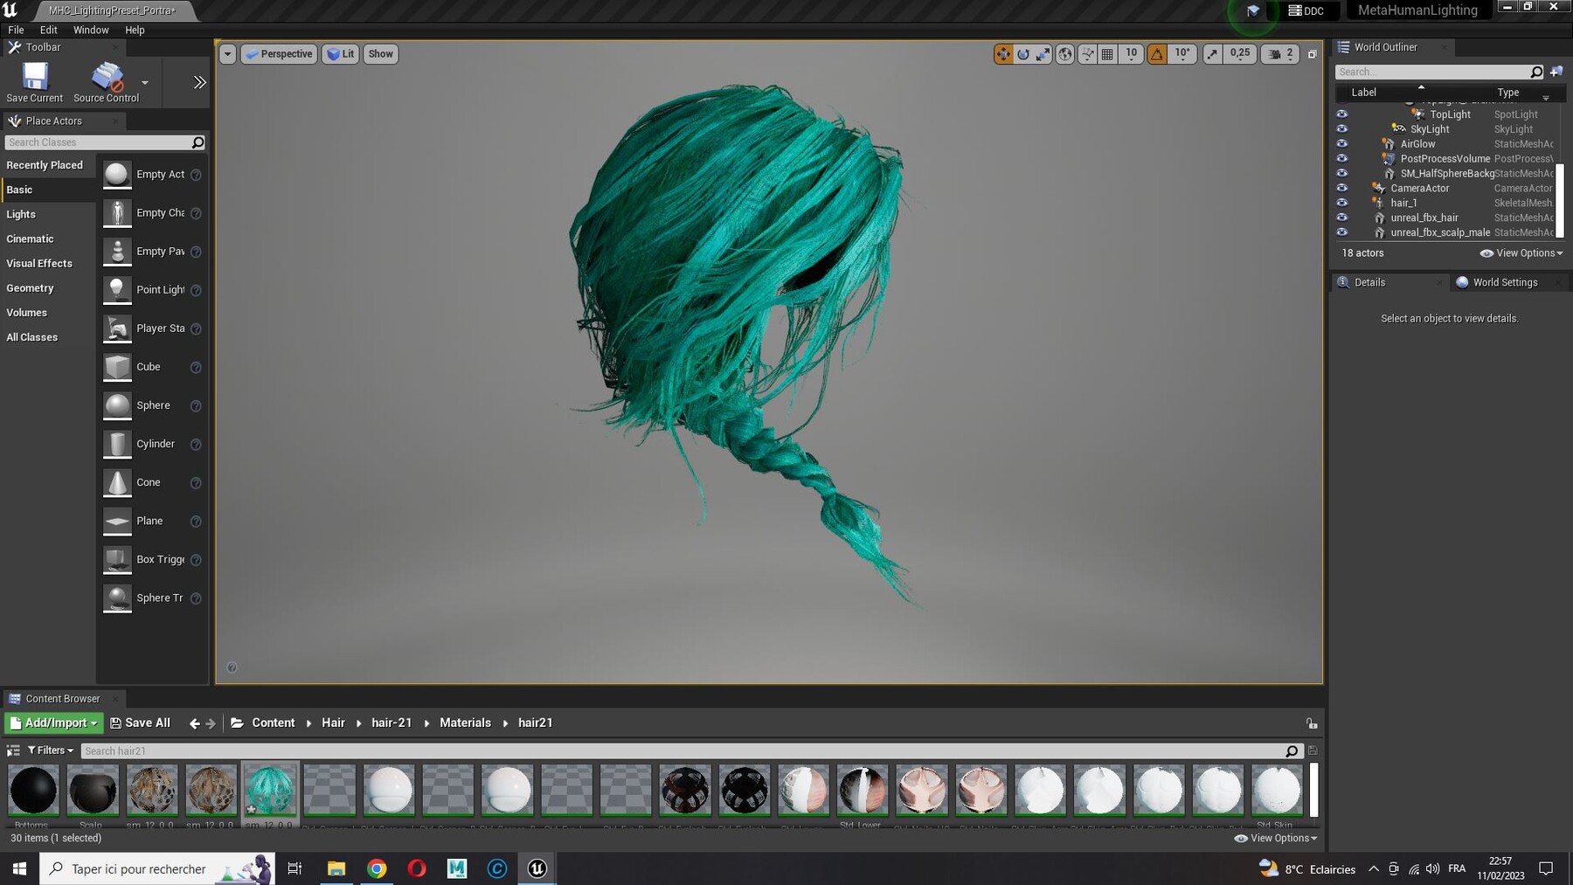Maximize or restore the viewport
Viewport: 1573px width, 885px height.
click(x=1312, y=54)
